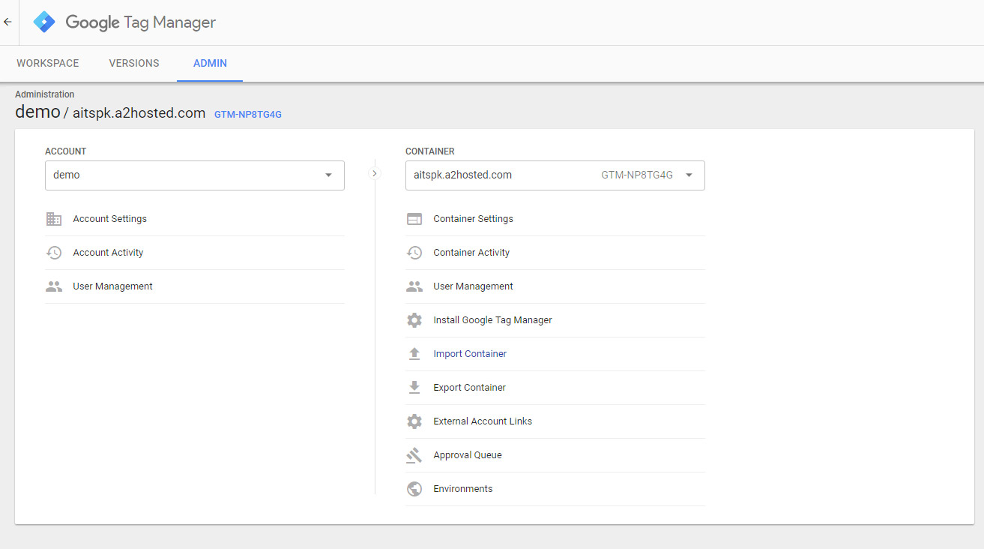This screenshot has width=984, height=549.
Task: Open Account Settings
Action: [x=195, y=219]
